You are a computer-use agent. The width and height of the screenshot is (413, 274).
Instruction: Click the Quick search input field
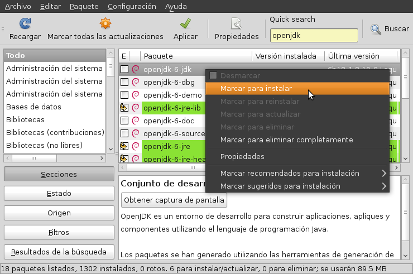tap(314, 35)
